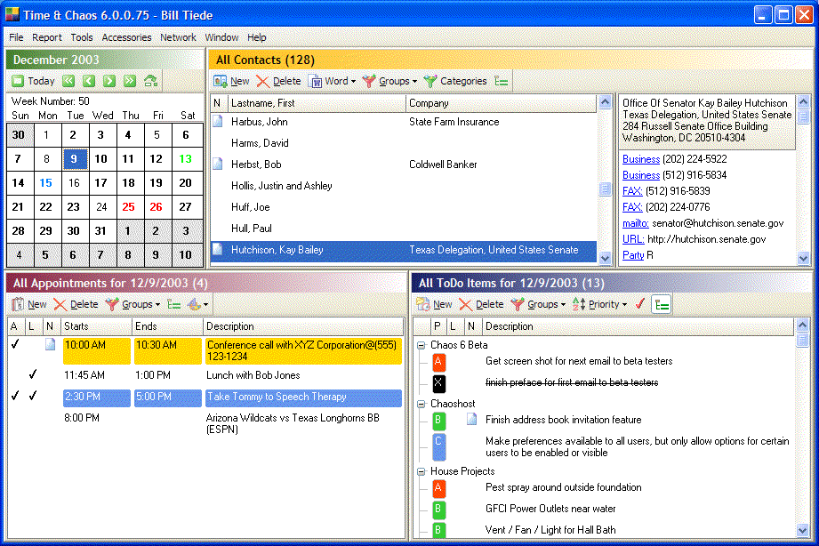Click the mailto link for the senator's email
The width and height of the screenshot is (819, 546).
pos(635,223)
